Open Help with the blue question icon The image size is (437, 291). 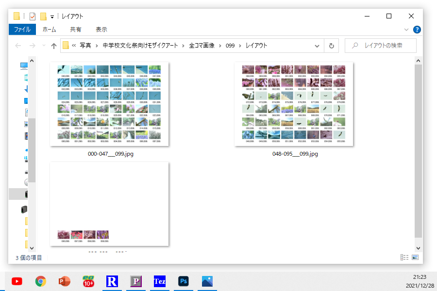click(417, 30)
